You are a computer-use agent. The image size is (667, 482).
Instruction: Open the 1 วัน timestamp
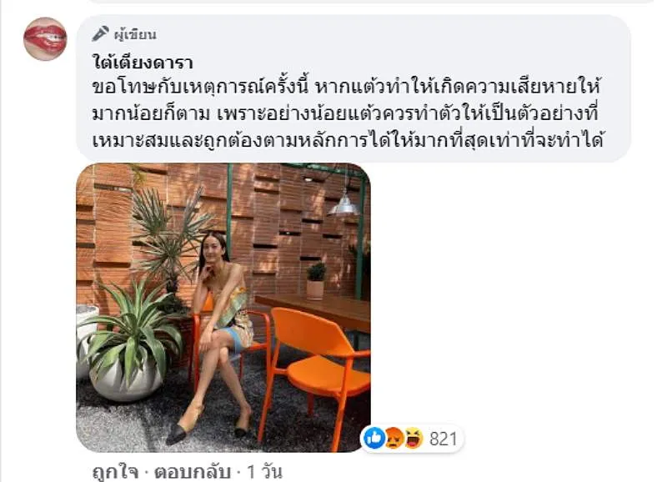pyautogui.click(x=264, y=472)
